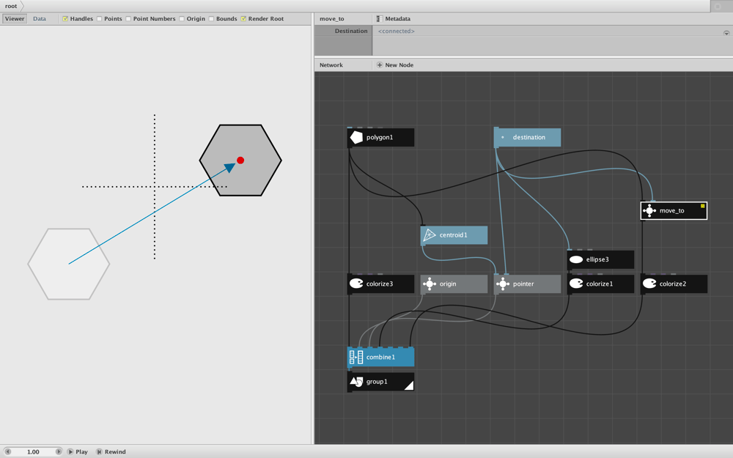Click the colorize3 node's palette icon
This screenshot has width=733, height=458.
356,284
